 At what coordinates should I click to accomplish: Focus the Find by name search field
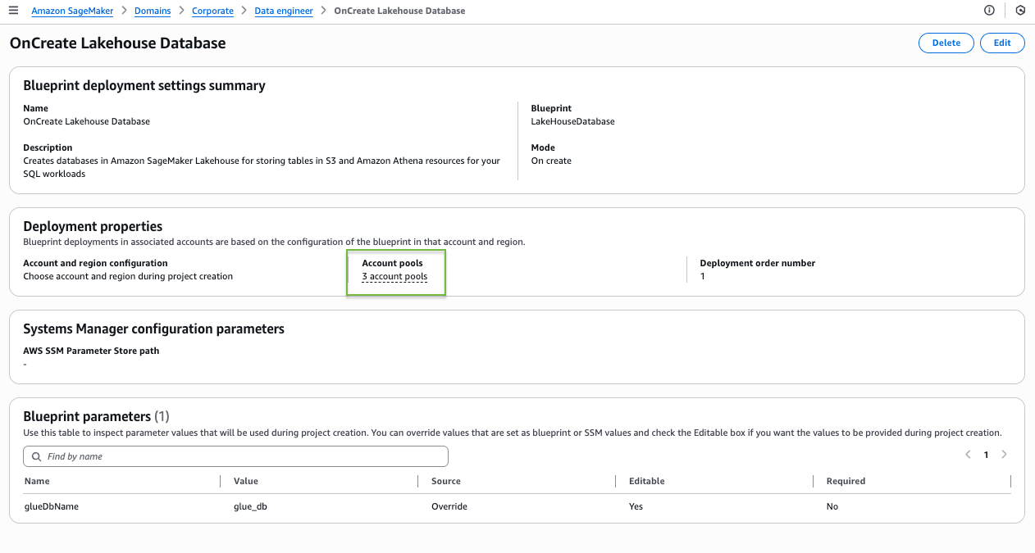[x=236, y=456]
